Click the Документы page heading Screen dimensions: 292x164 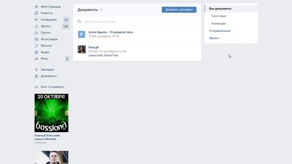pos(88,10)
